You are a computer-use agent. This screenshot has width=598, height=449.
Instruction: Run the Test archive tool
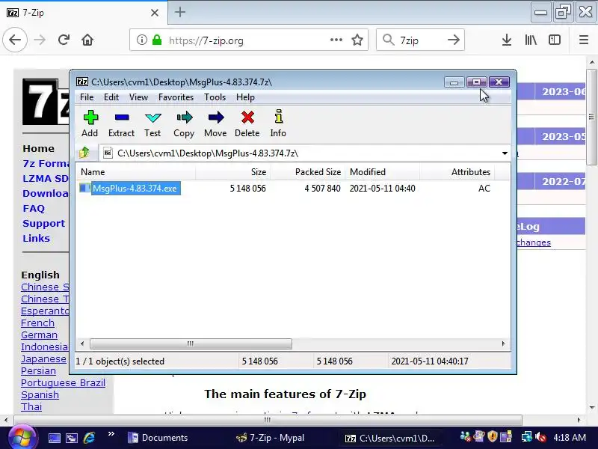click(152, 123)
